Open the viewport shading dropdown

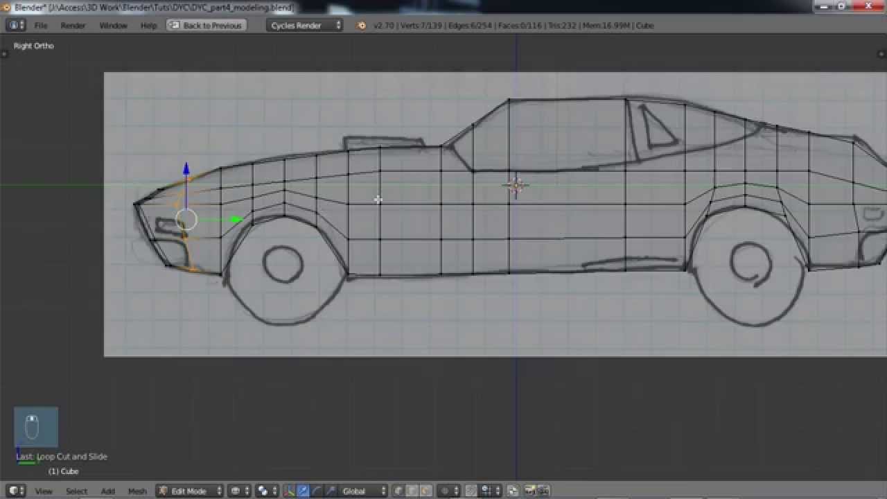[239, 491]
